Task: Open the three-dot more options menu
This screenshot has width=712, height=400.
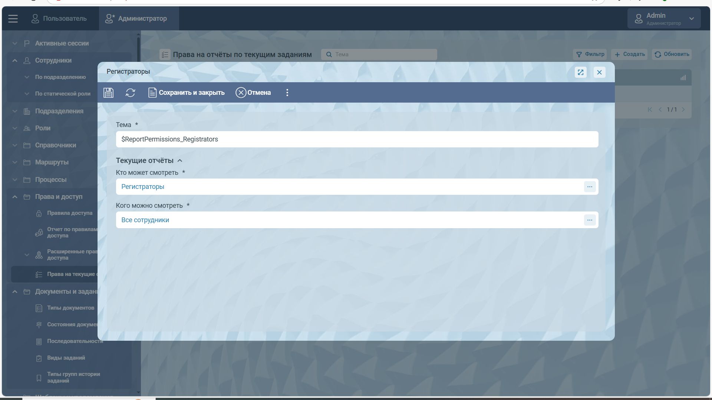Action: (287, 93)
